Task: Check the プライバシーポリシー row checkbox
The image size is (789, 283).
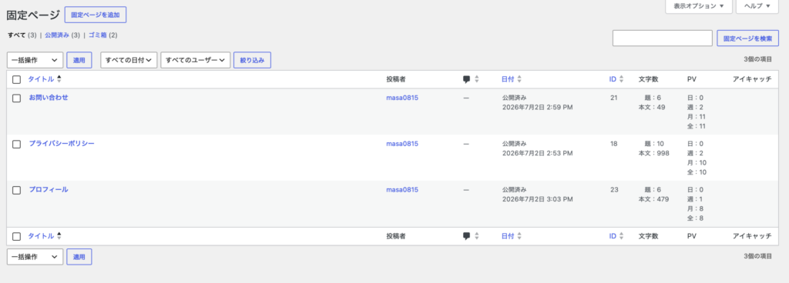Action: tap(17, 144)
